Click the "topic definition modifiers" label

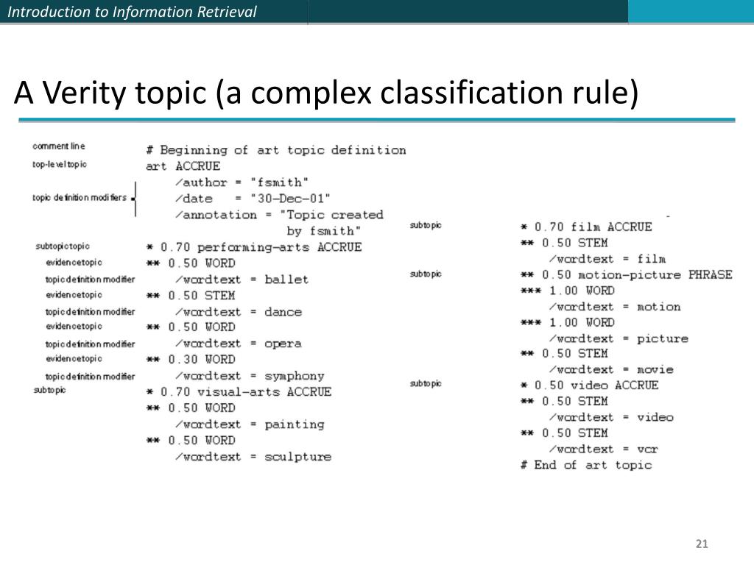point(80,197)
